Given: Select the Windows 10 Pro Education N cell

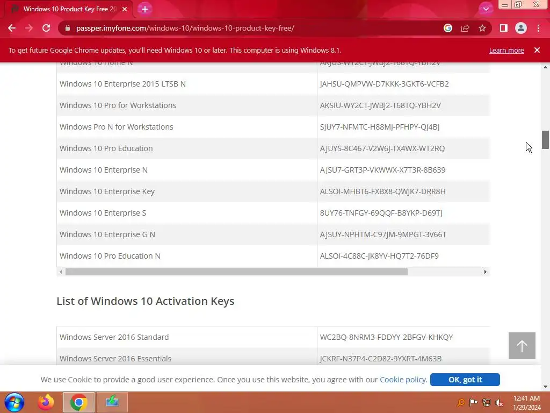Looking at the screenshot, I should click(x=186, y=256).
